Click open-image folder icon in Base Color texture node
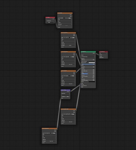 tap(73, 37)
